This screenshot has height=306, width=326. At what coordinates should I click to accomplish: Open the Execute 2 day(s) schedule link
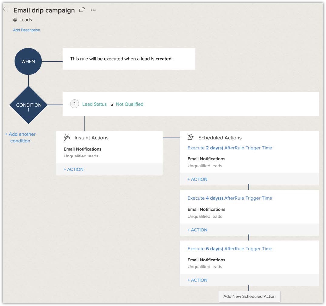[230, 148]
